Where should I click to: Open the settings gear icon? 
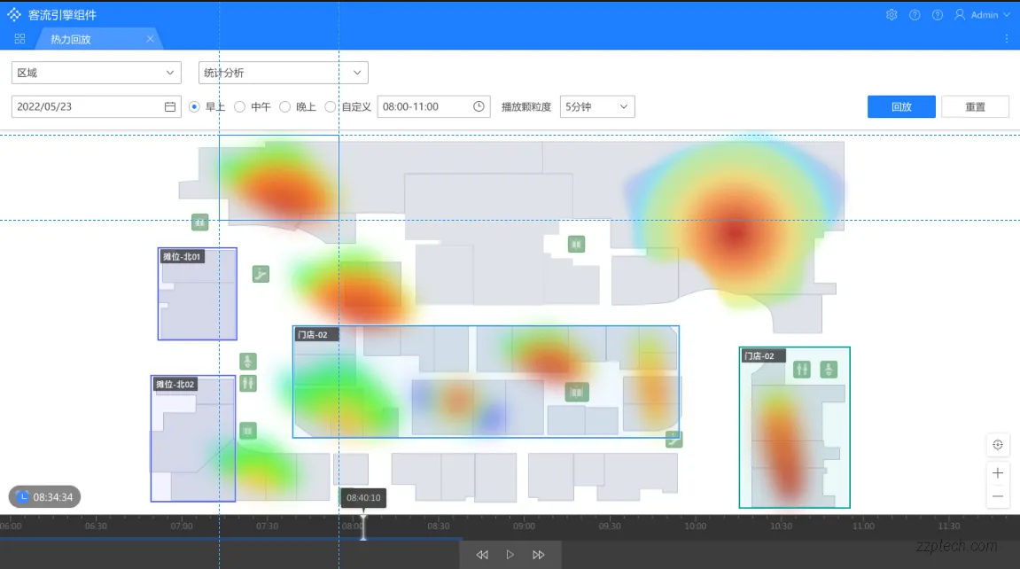[x=892, y=15]
